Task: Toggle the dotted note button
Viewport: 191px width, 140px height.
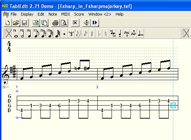Action: [64, 33]
